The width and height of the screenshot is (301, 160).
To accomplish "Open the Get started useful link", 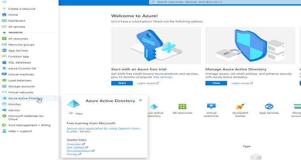I will coord(75,147).
